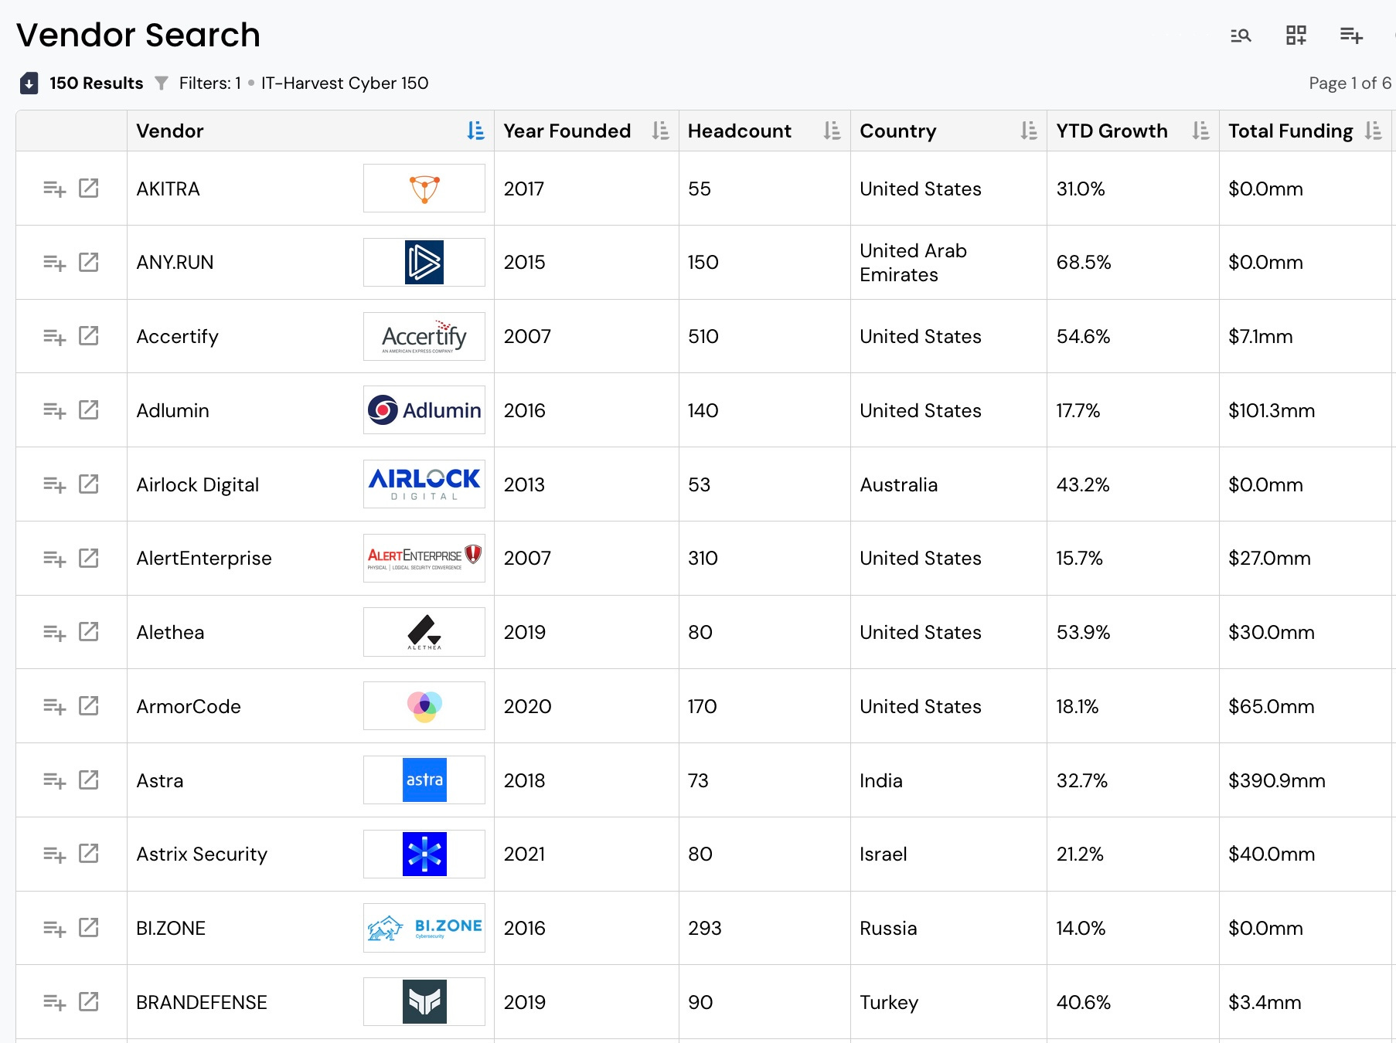
Task: Click the '68.5%' YTD growth value
Action: (1084, 263)
